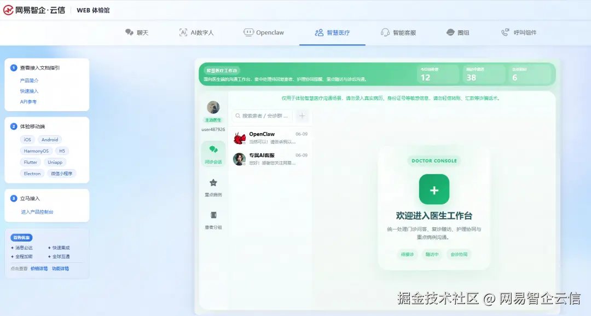Select the iOS platform chip
Screen dimensions: 591x316
click(x=27, y=140)
